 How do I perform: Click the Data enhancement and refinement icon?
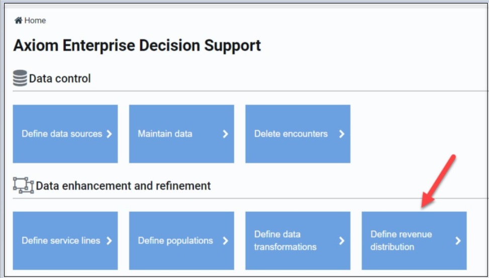click(24, 186)
